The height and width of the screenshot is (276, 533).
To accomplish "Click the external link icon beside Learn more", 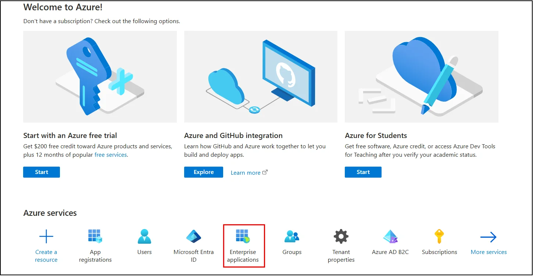I will (x=265, y=172).
